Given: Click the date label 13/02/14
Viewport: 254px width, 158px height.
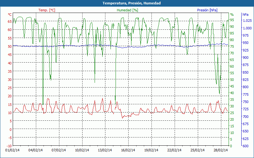Looking at the screenshot, I should [x=105, y=150].
